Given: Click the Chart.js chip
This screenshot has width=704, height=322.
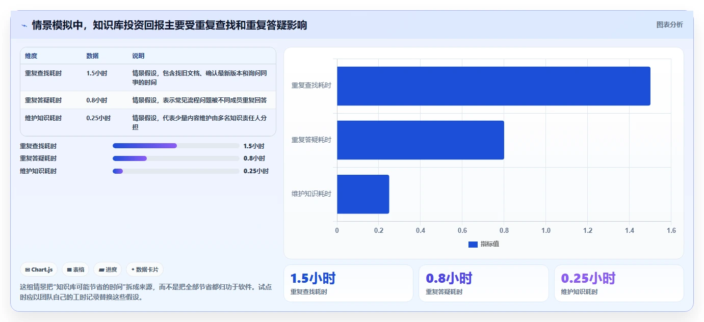Looking at the screenshot, I should pos(39,270).
